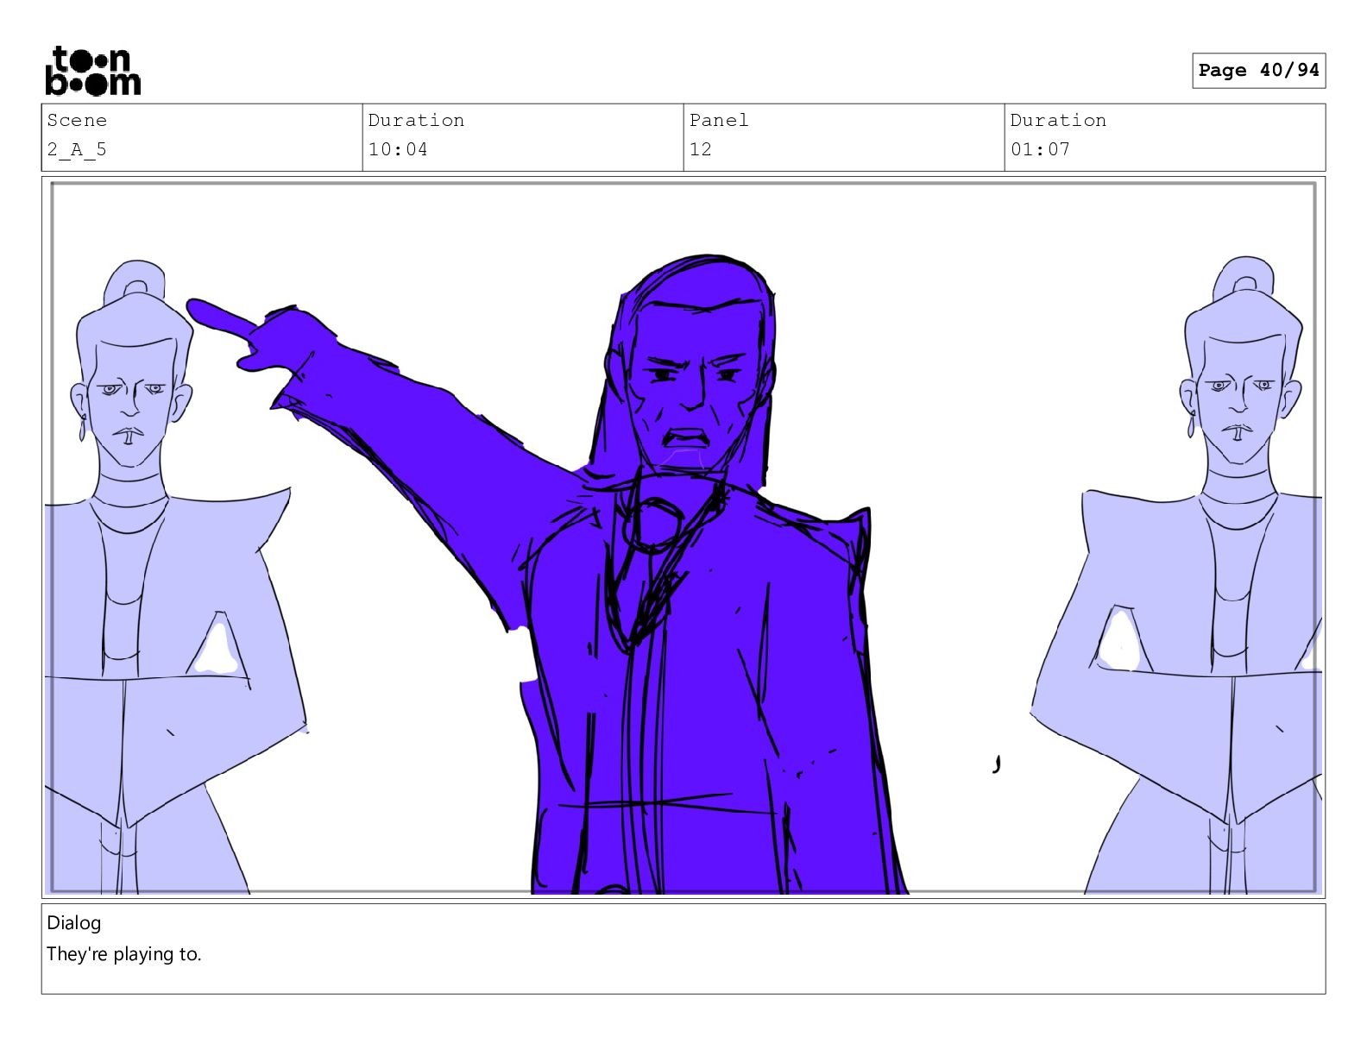Select the scene value 2_A_5
Screen dimensions: 1367x1056
[77, 150]
